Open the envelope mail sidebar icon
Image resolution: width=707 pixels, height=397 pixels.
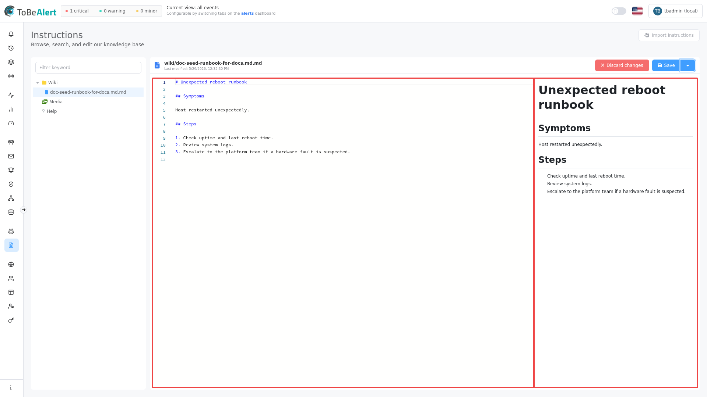pos(11,156)
